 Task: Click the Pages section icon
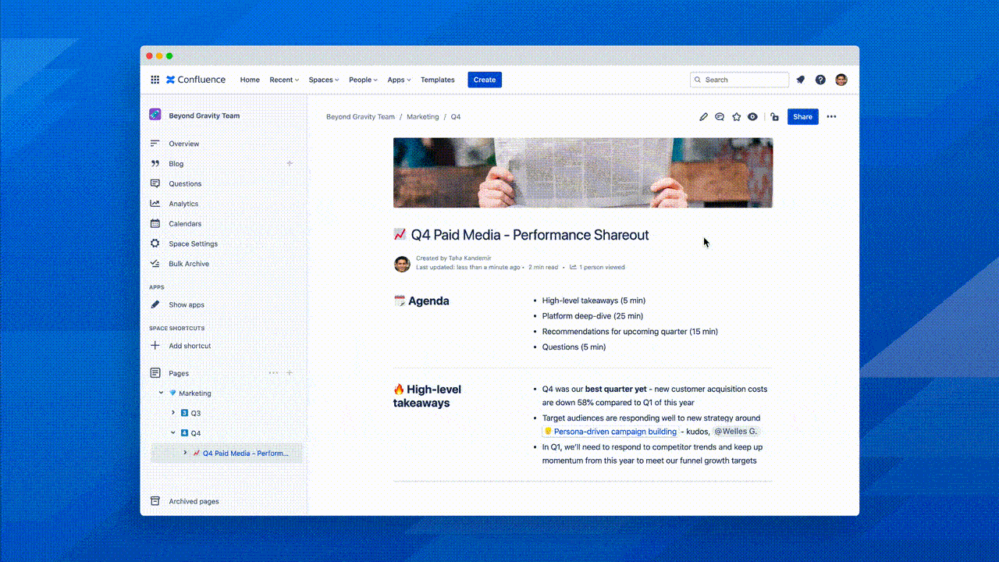pyautogui.click(x=155, y=373)
